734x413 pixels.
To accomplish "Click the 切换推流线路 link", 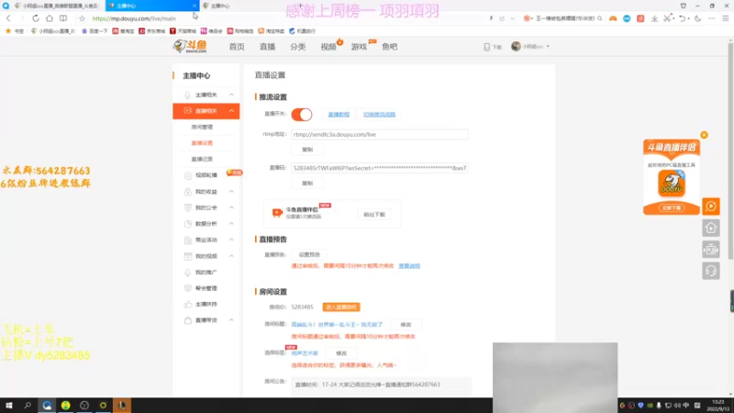I will pyautogui.click(x=379, y=114).
